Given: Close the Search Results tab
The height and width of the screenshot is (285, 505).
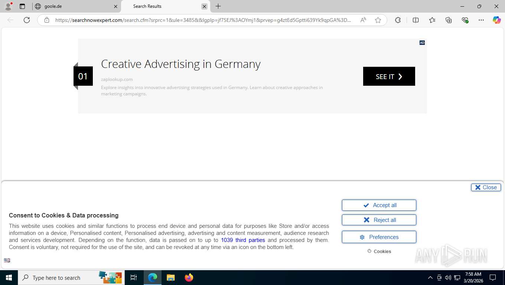Looking at the screenshot, I should tap(204, 6).
